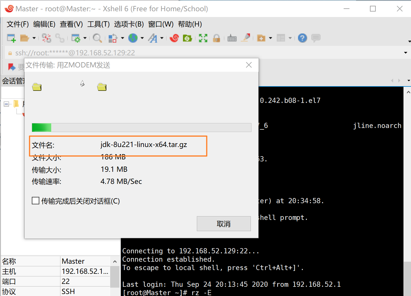
Task: Click the ssh address bar field
Action: point(204,53)
